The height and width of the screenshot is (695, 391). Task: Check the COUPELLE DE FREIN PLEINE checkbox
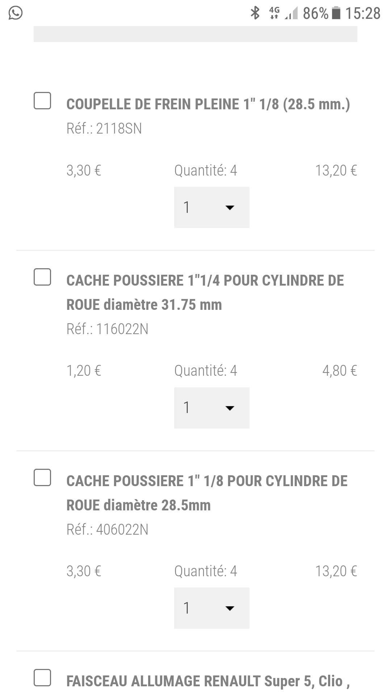pyautogui.click(x=42, y=101)
